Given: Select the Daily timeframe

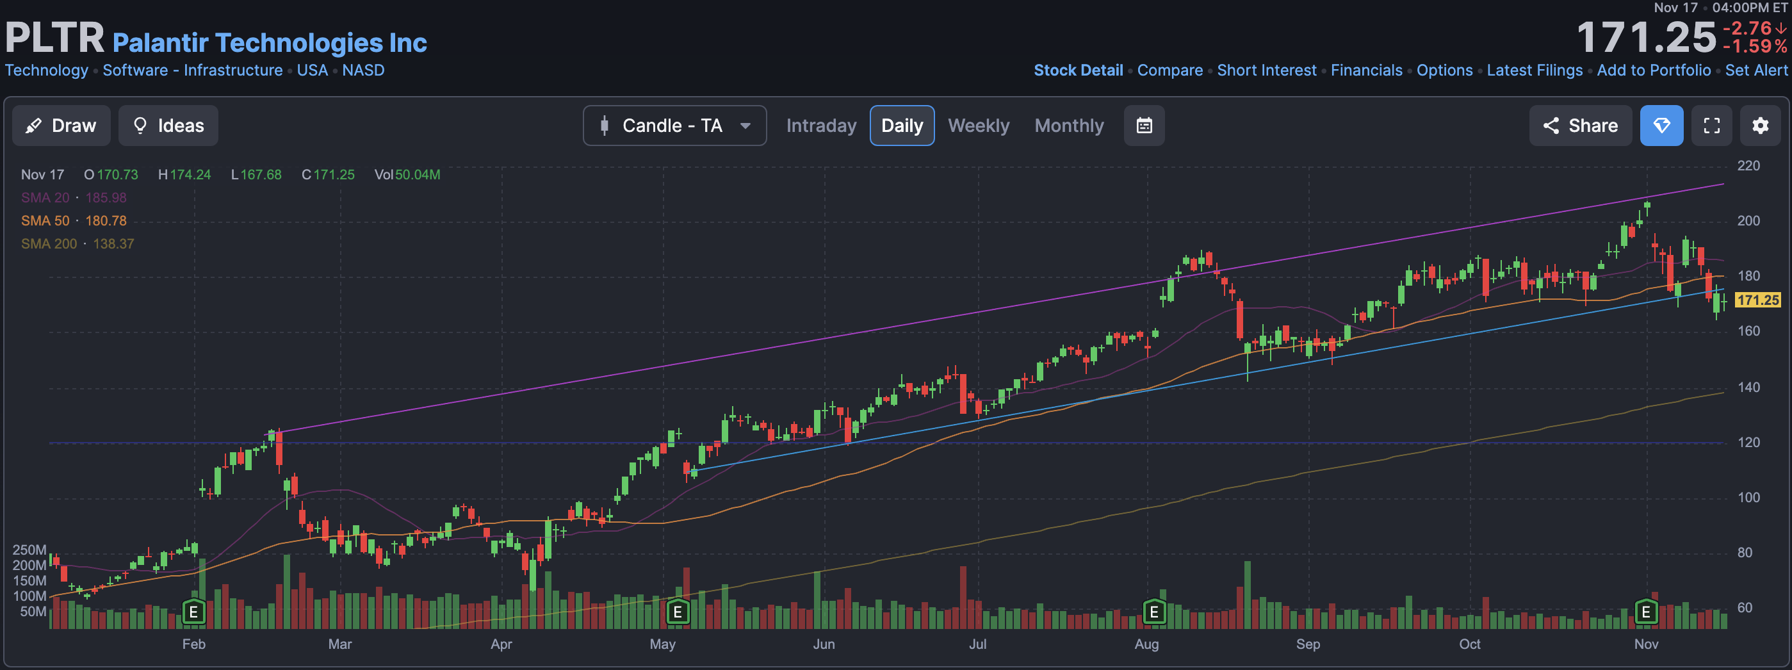Looking at the screenshot, I should [902, 126].
